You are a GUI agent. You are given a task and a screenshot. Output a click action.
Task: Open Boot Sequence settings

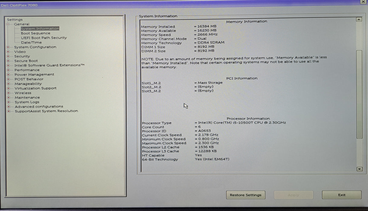tap(36, 33)
